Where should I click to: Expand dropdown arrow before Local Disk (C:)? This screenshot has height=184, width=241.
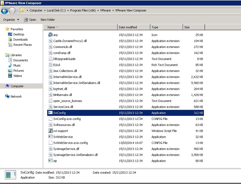click(x=45, y=10)
